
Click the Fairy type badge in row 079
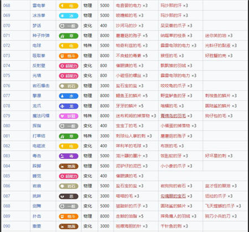click(x=69, y=116)
